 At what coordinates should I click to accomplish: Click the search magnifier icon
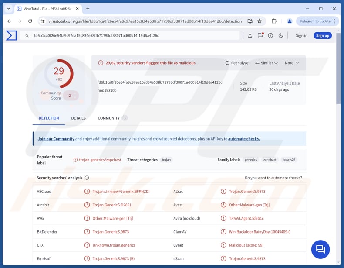[x=27, y=36]
